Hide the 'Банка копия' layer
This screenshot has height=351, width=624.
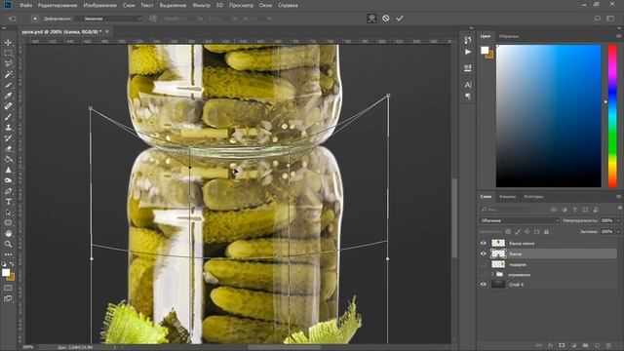[x=484, y=243]
